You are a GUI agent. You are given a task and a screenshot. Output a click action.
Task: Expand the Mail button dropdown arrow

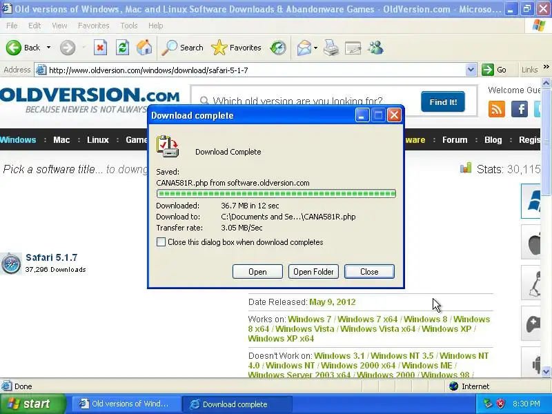pyautogui.click(x=315, y=48)
